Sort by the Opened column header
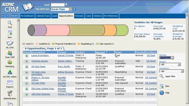189x106 pixels. [x=100, y=52]
